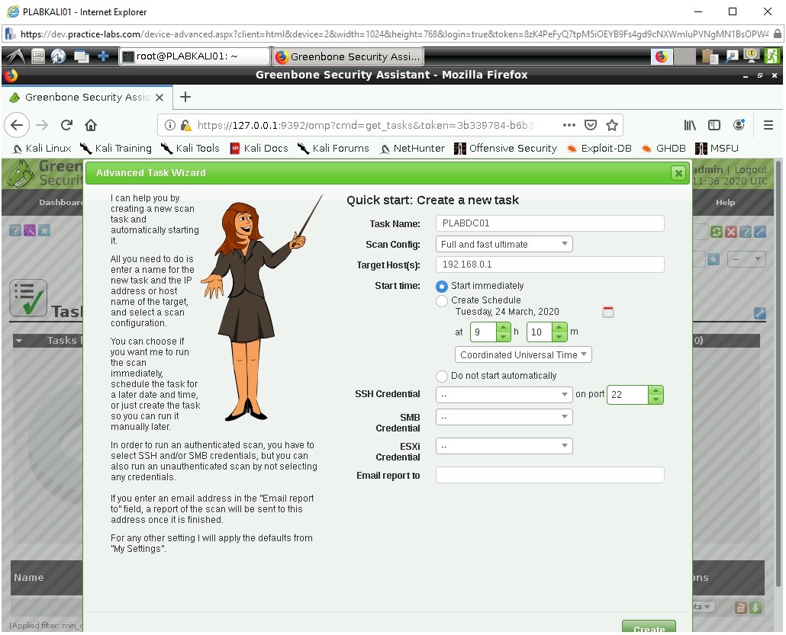Click the blue wrench settings icon
The height and width of the screenshot is (635, 786).
pos(760,231)
